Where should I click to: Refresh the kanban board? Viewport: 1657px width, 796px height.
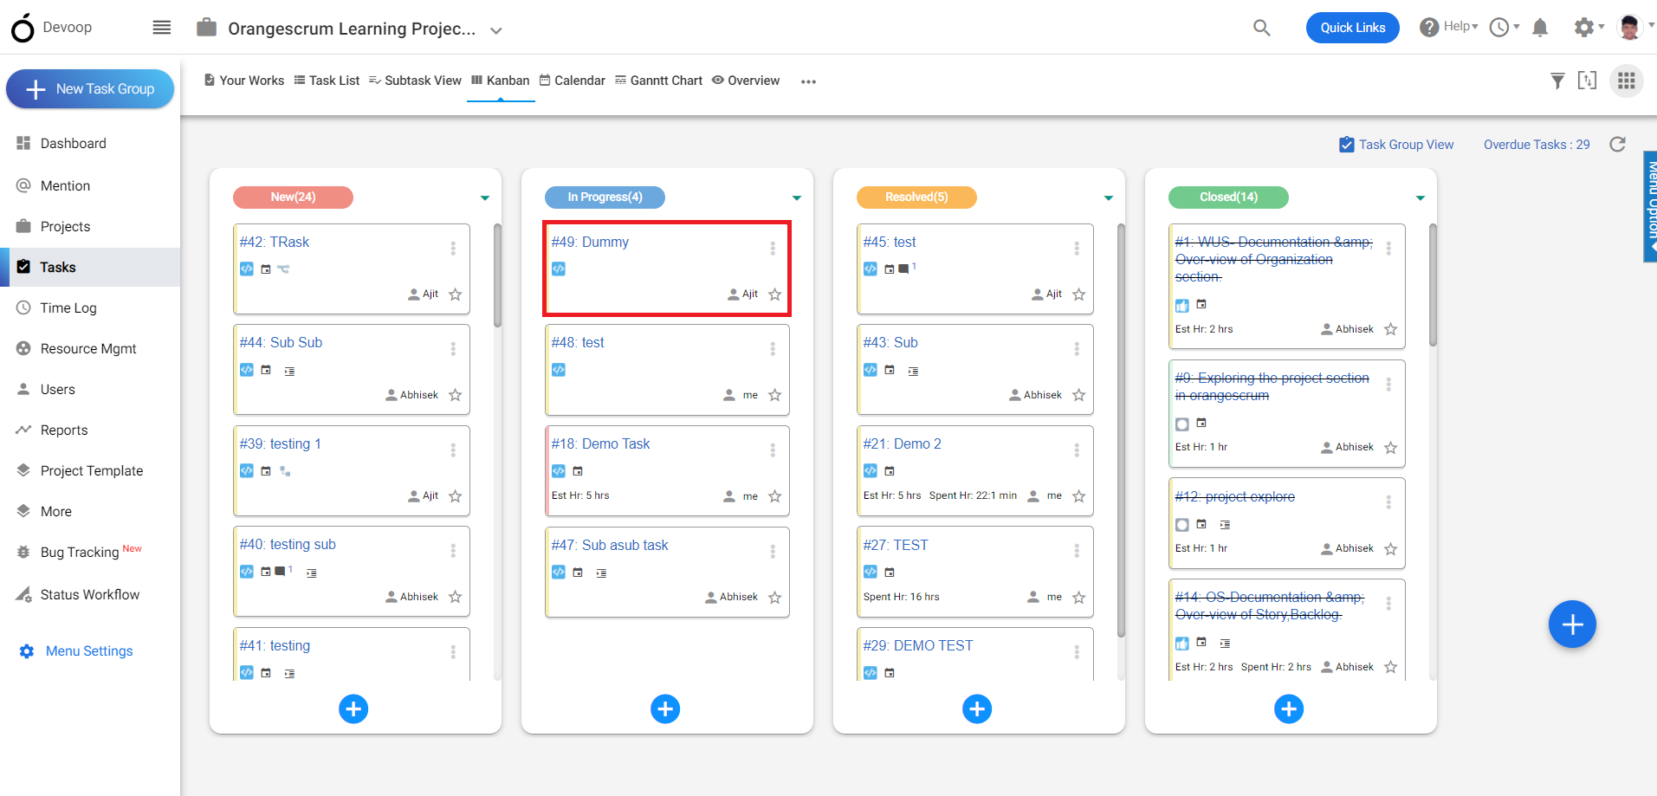click(x=1617, y=145)
